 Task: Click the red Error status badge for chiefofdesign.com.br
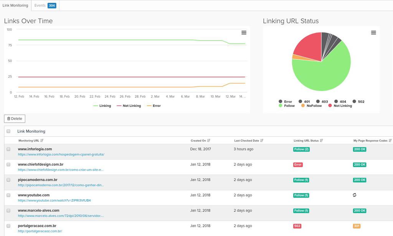tap(297, 164)
